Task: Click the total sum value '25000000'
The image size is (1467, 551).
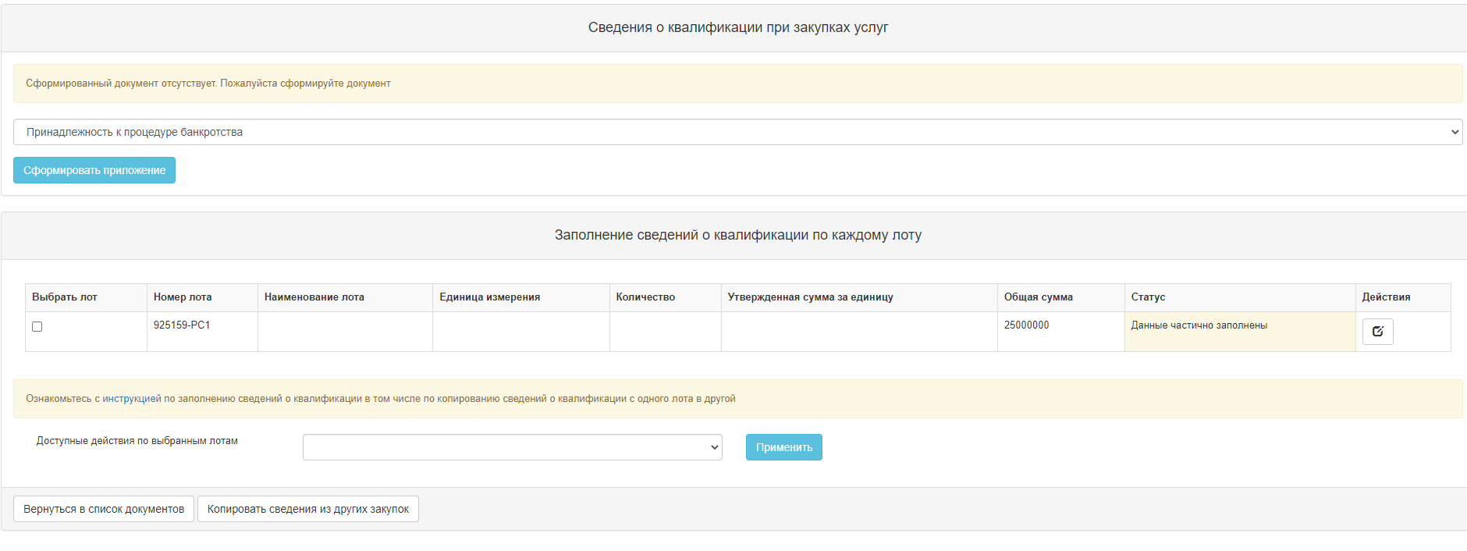Action: (x=1026, y=325)
